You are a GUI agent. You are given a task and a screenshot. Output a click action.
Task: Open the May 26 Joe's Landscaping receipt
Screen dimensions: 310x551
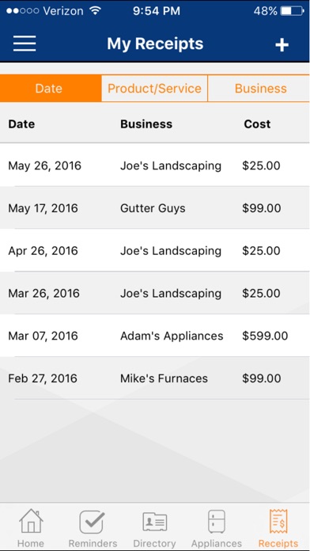tap(155, 165)
